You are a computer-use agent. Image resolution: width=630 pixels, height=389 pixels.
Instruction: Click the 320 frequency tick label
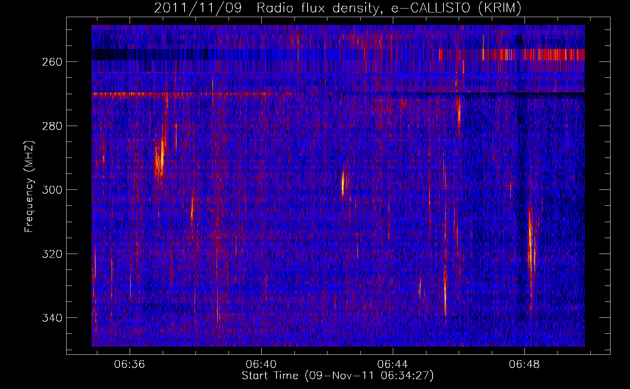pos(52,254)
